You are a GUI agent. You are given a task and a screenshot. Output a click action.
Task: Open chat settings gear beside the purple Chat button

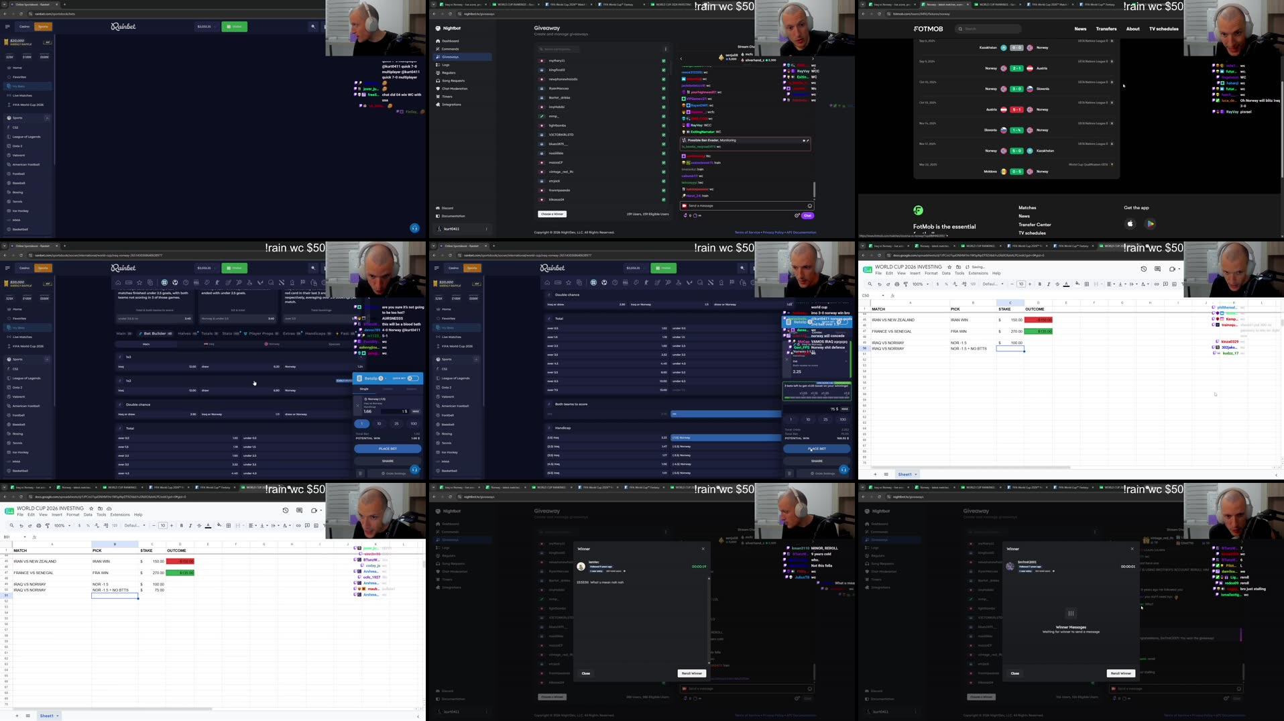pyautogui.click(x=797, y=215)
